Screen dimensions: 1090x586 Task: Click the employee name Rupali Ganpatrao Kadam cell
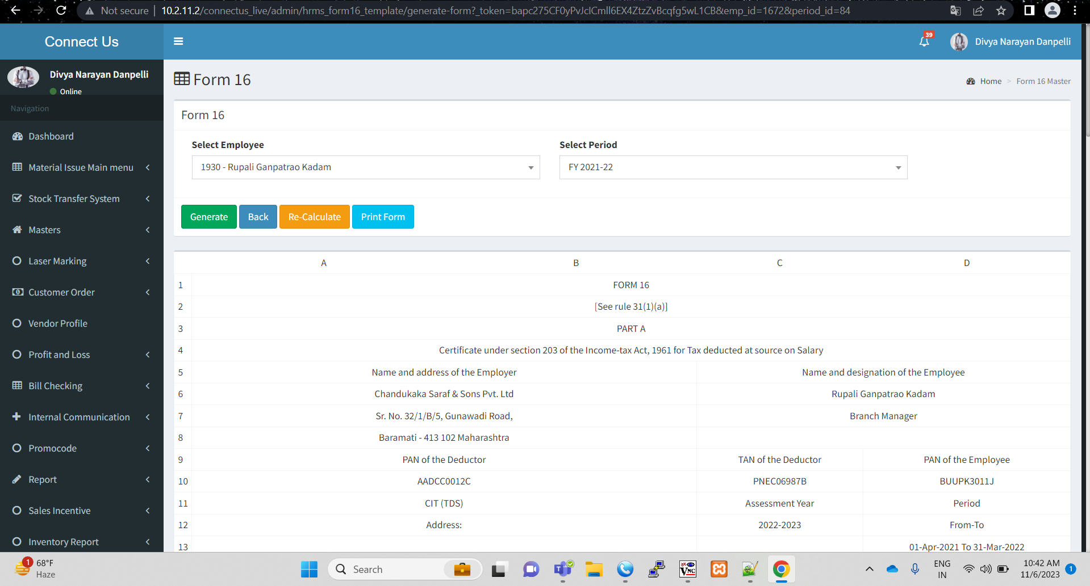(x=883, y=394)
